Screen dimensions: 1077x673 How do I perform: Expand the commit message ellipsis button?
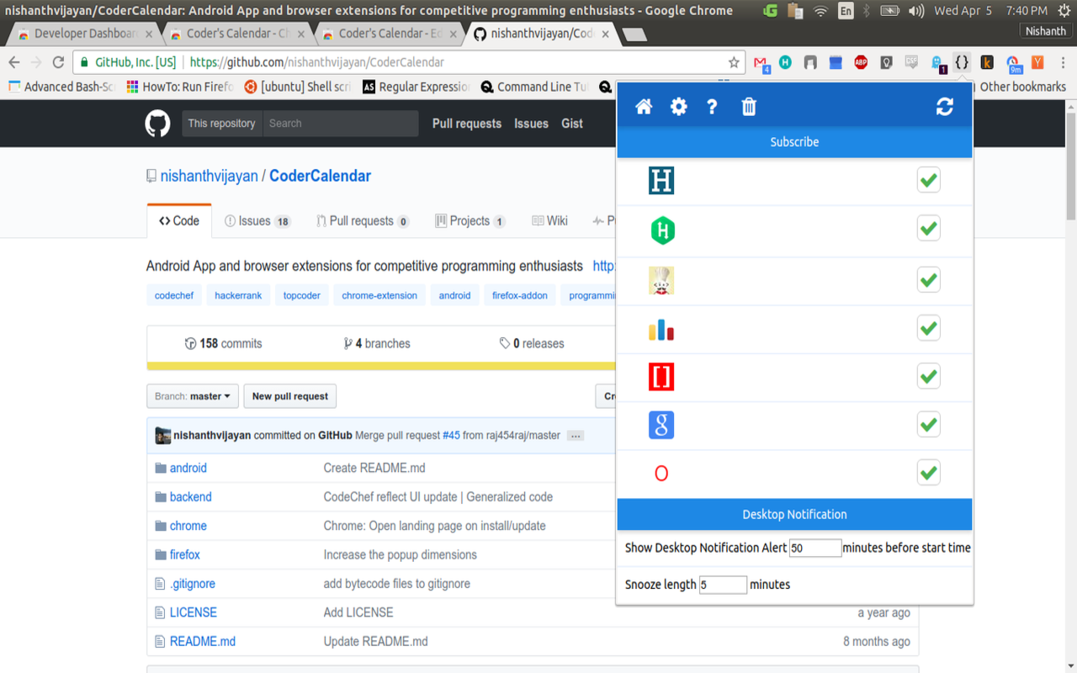(576, 436)
